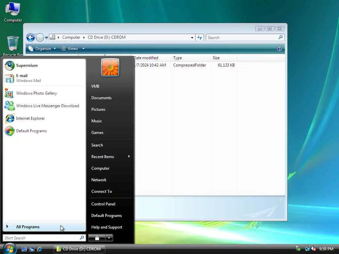The height and width of the screenshot is (254, 339).
Task: Launch Internet Explorer from Quick Launch
Action: pos(40,249)
